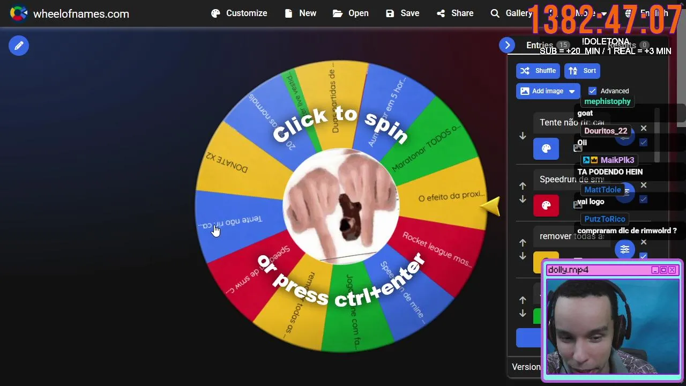Click the Open folder icon
The image size is (686, 386).
[x=338, y=13]
